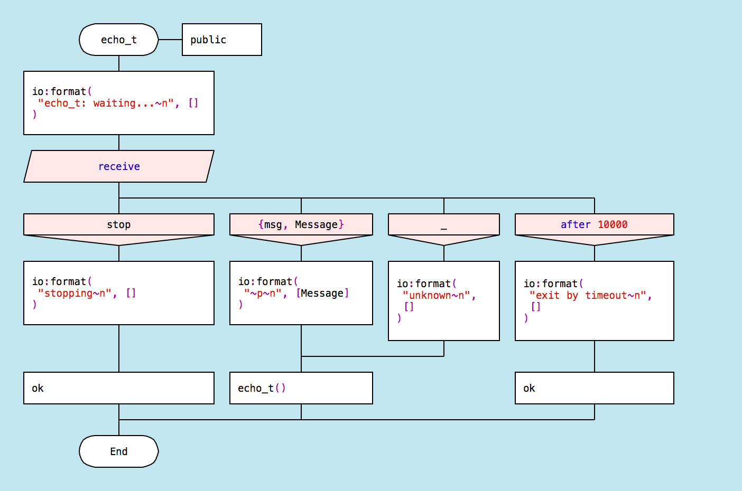The image size is (742, 491).
Task: Click connector line between echo_t and public
Action: [x=170, y=40]
